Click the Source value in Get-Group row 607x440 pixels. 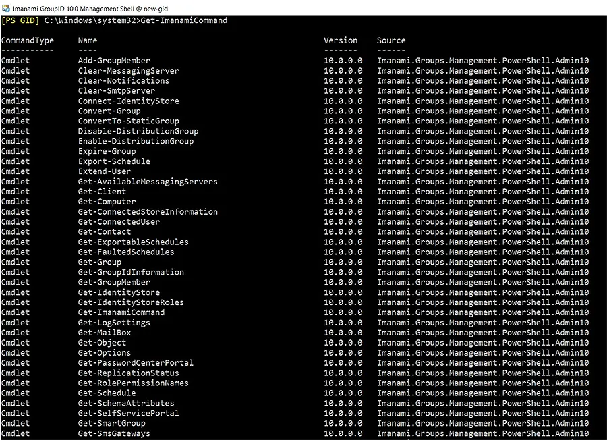pos(483,262)
